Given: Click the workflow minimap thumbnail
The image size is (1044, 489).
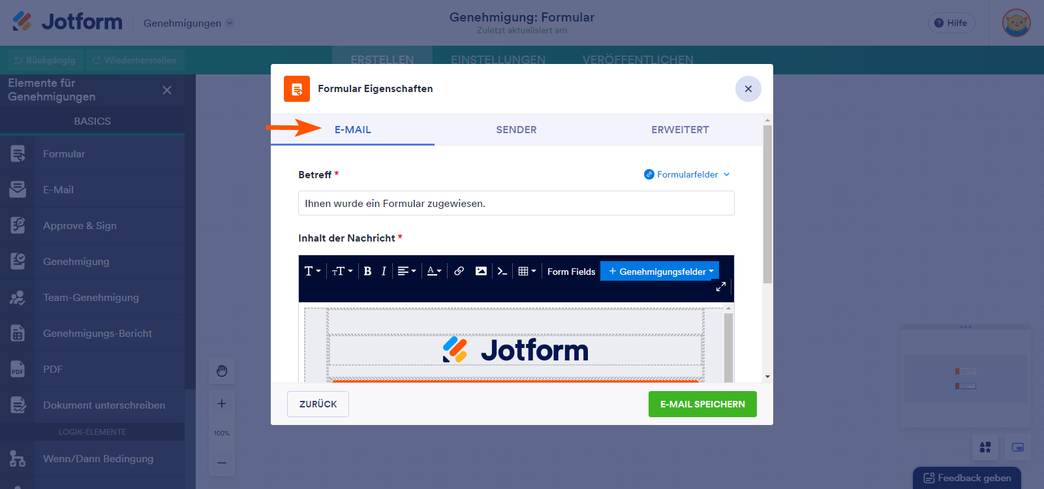Looking at the screenshot, I should pyautogui.click(x=966, y=377).
